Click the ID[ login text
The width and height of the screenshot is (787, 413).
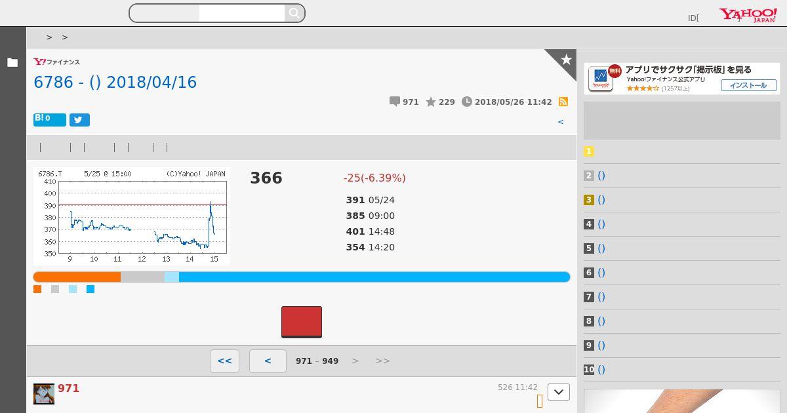point(693,18)
